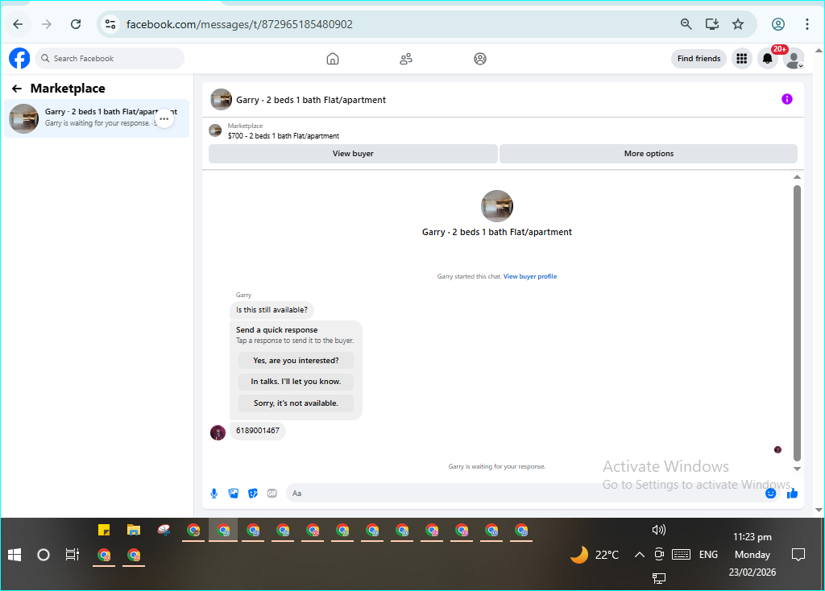The image size is (825, 591).
Task: Open the zoom magnifier icon in address bar
Action: point(686,24)
